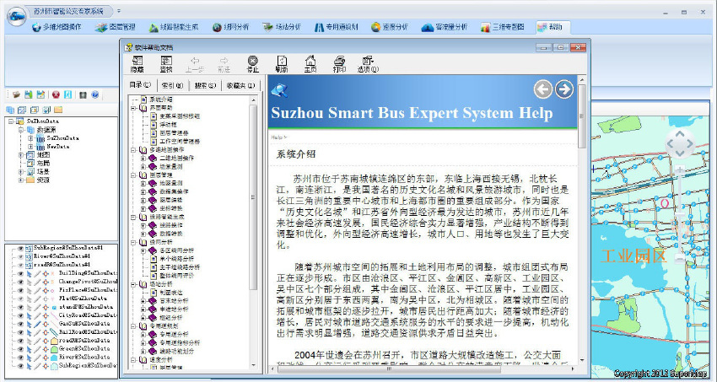Click the green save workspace icon

coord(29,94)
